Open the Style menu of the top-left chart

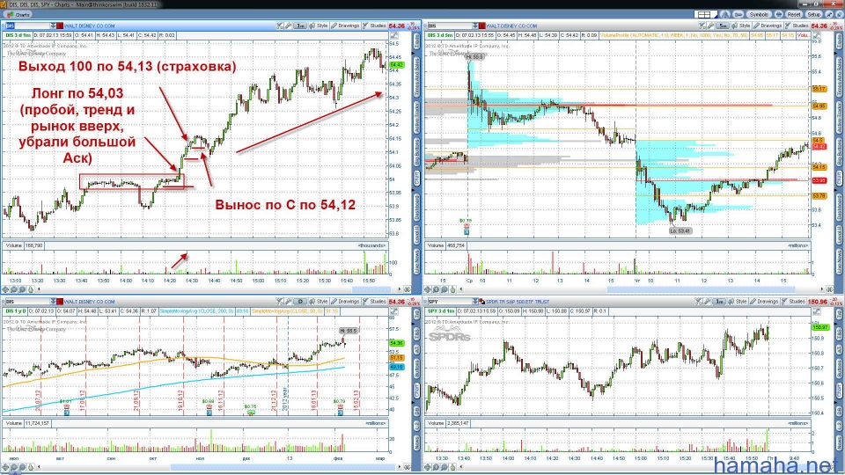pos(319,26)
